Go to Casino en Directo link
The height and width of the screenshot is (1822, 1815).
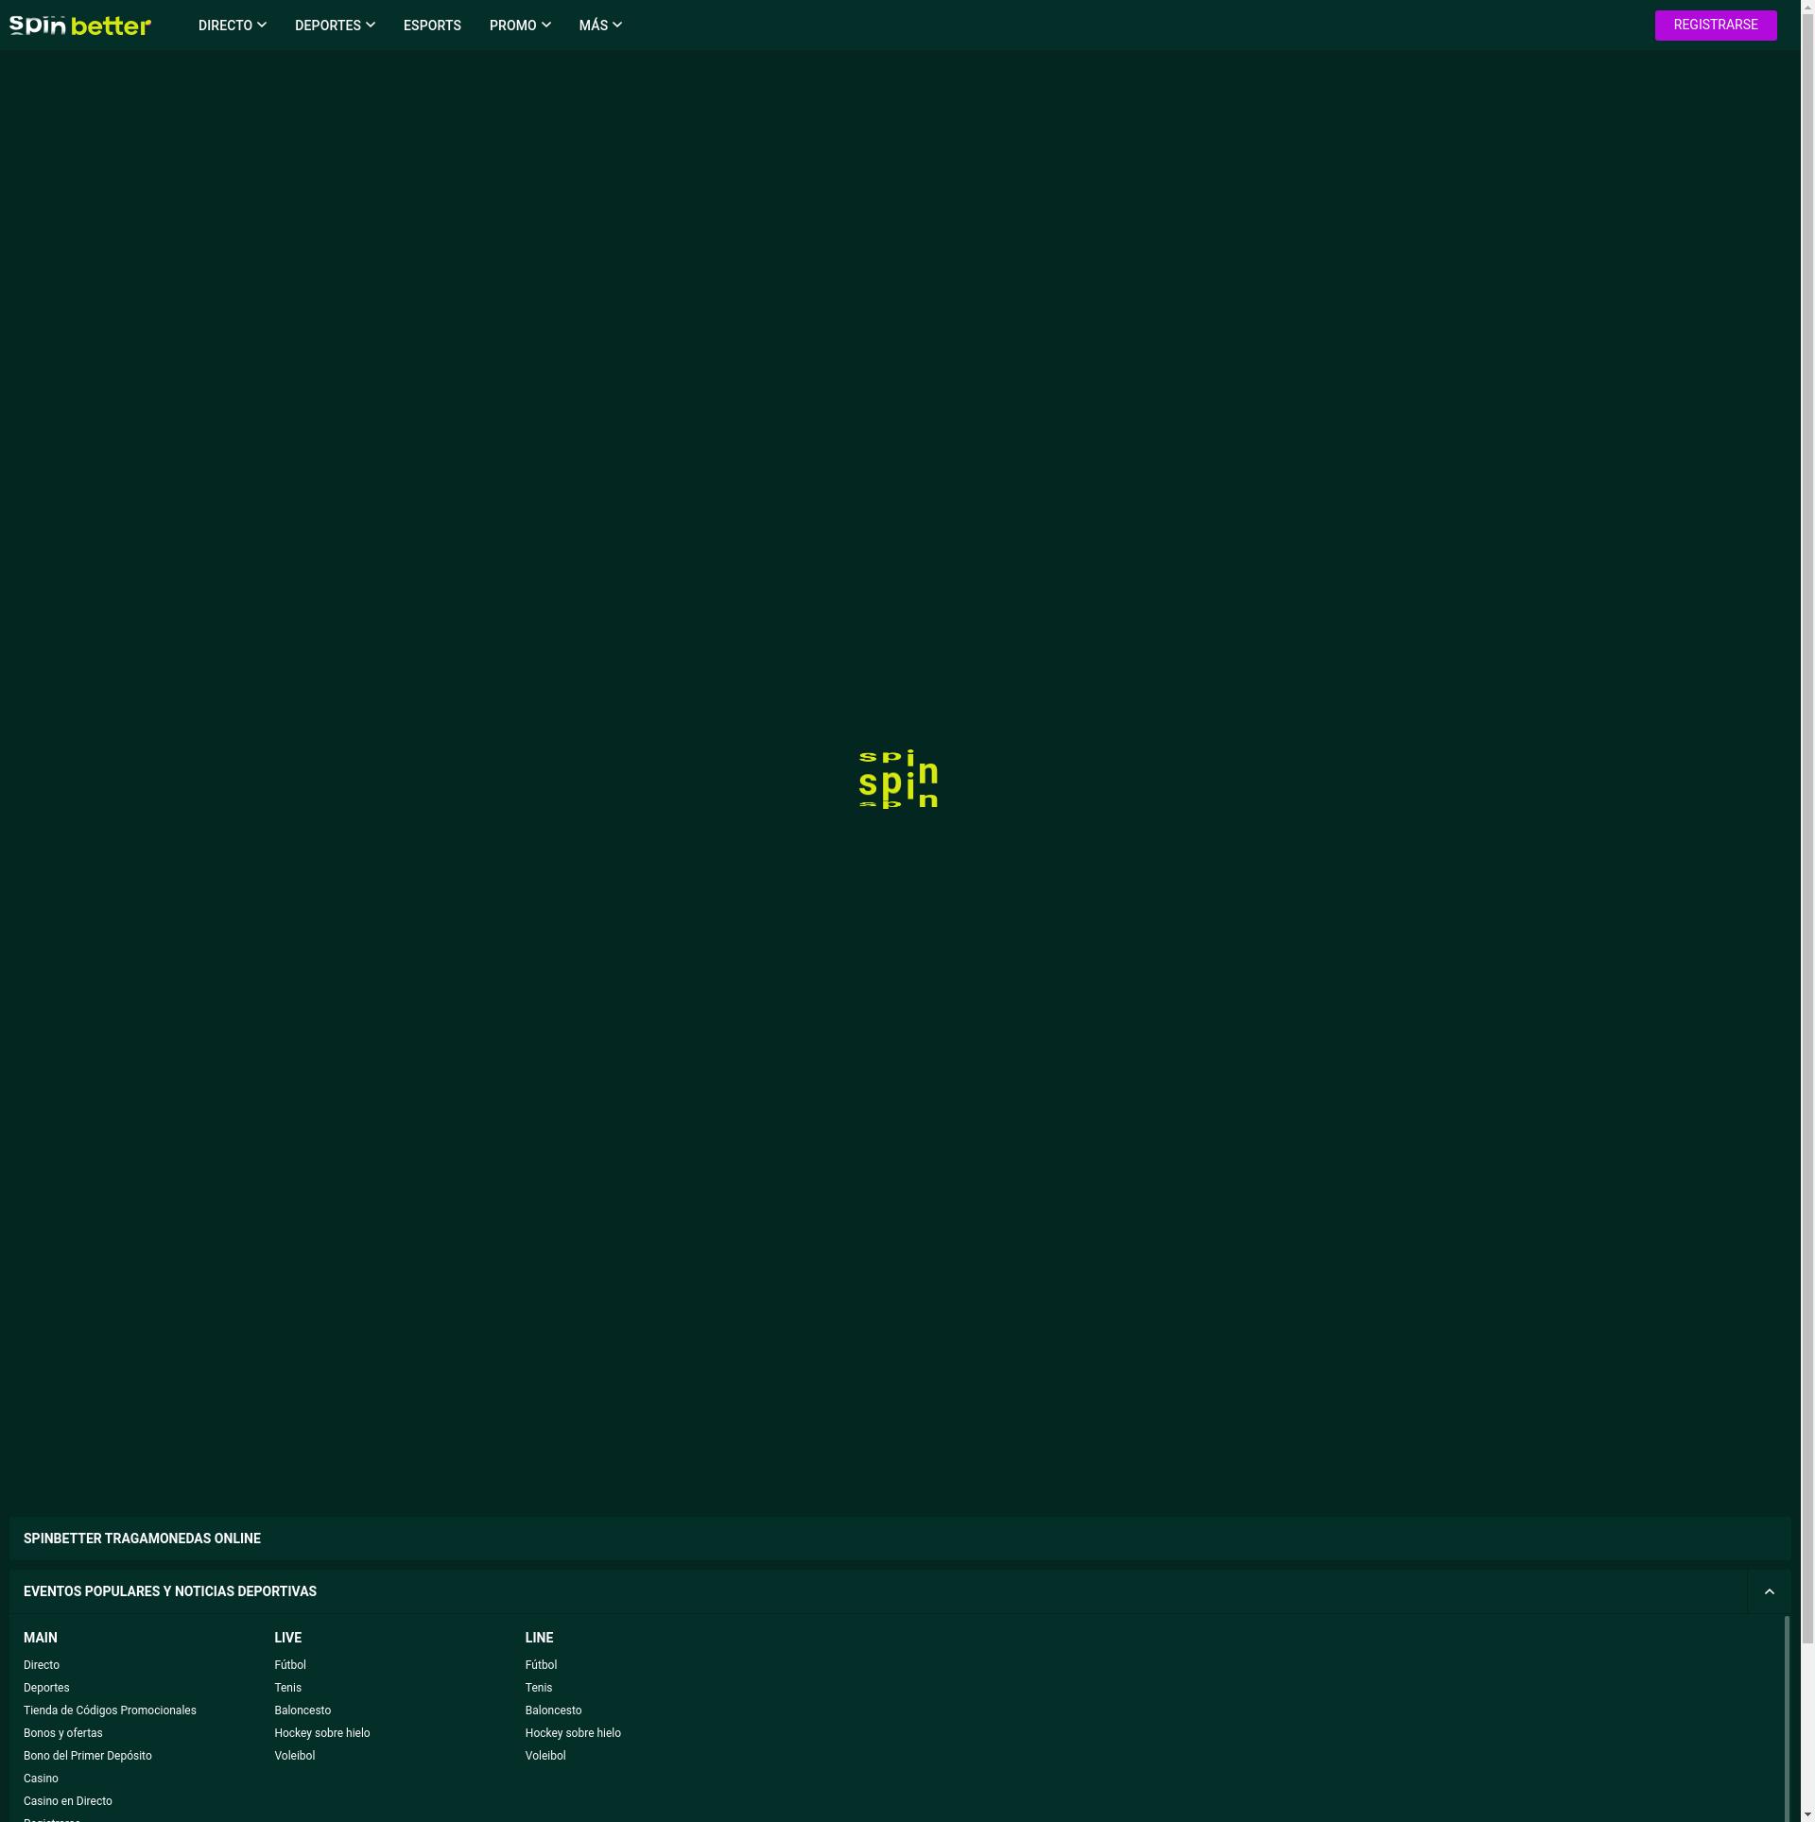coord(68,1801)
